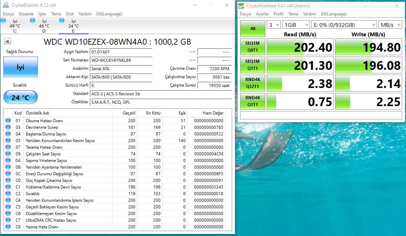Viewport: 406px width, 236px height.
Task: Click the CrystalDiskMark app icon in title bar
Action: tap(241, 6)
